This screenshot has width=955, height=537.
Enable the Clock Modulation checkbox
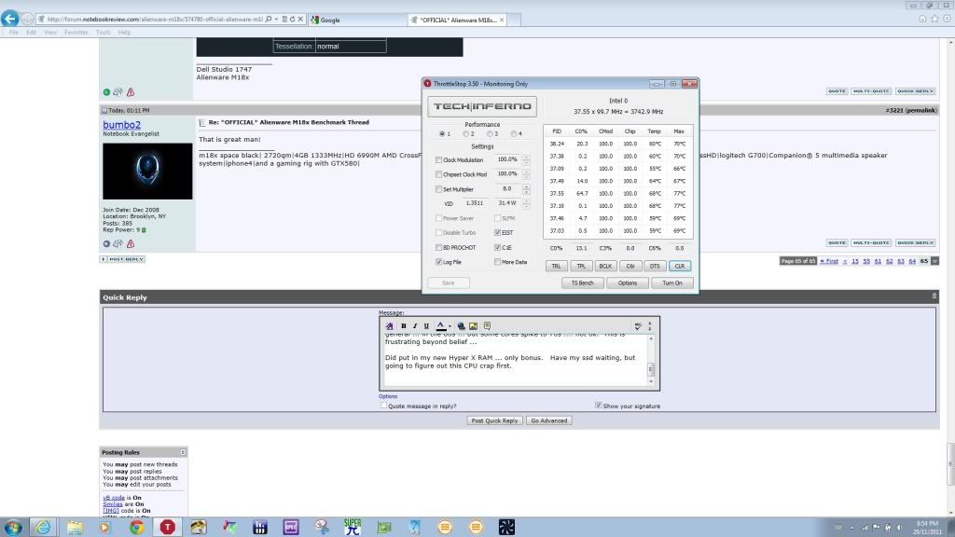click(439, 160)
